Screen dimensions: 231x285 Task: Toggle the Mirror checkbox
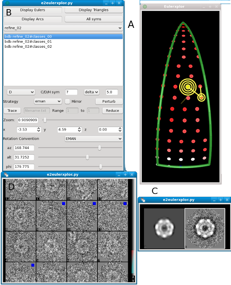click(x=67, y=101)
